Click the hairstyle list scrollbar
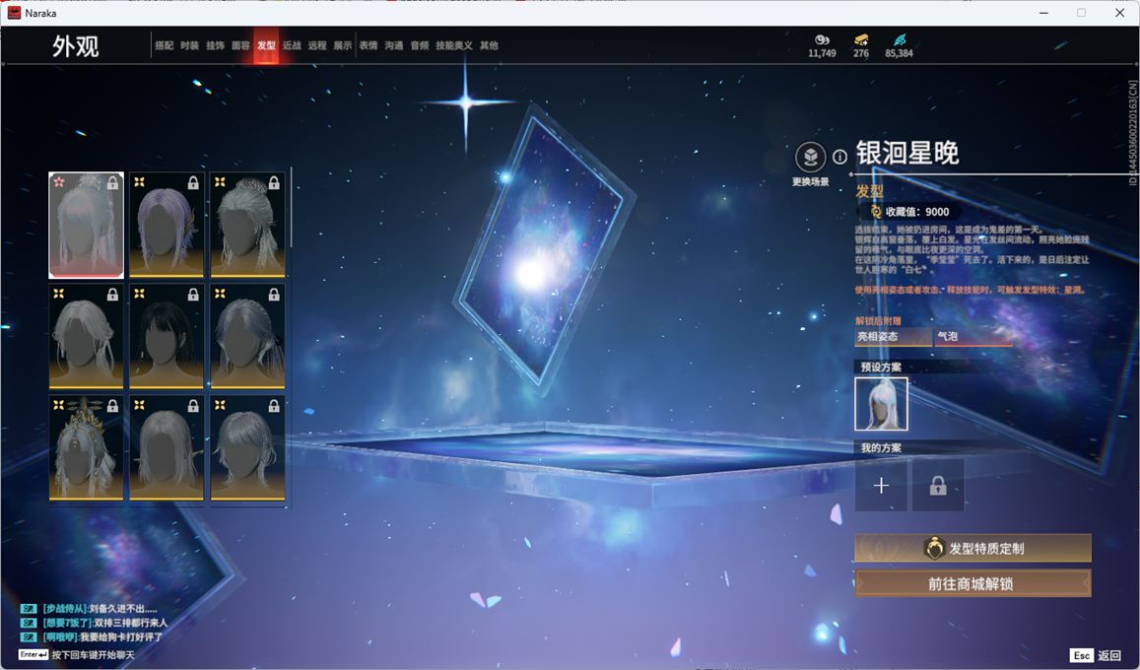1140x670 pixels. click(x=291, y=207)
